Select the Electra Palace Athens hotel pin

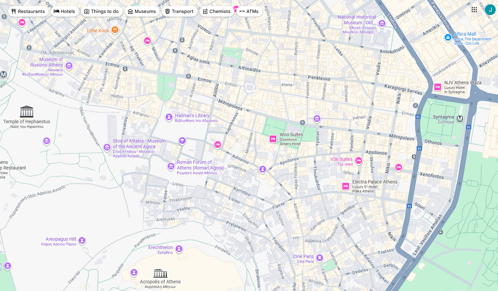pos(346,186)
